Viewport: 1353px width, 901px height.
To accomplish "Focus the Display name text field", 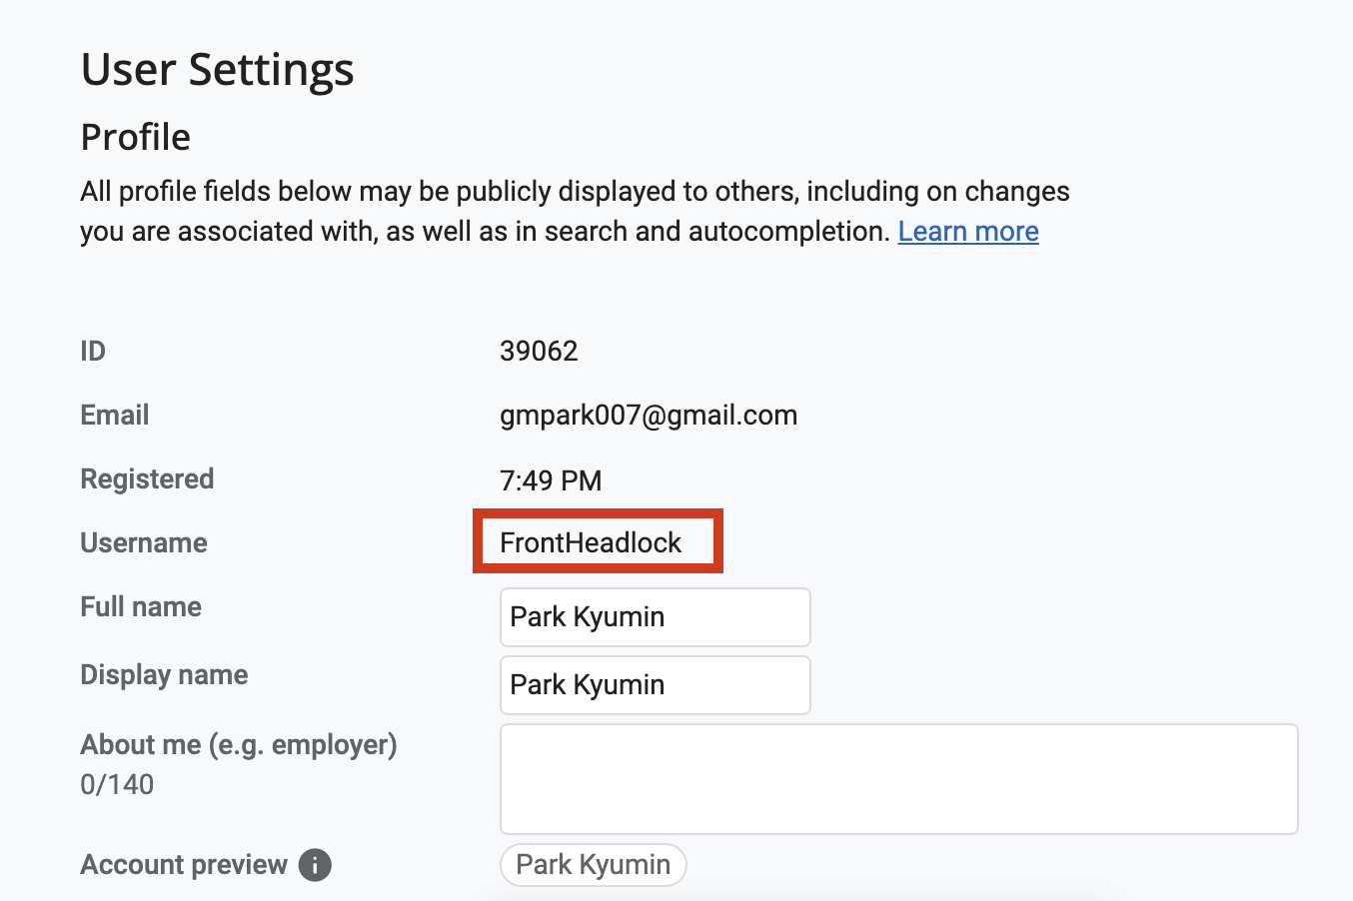I will pyautogui.click(x=655, y=685).
